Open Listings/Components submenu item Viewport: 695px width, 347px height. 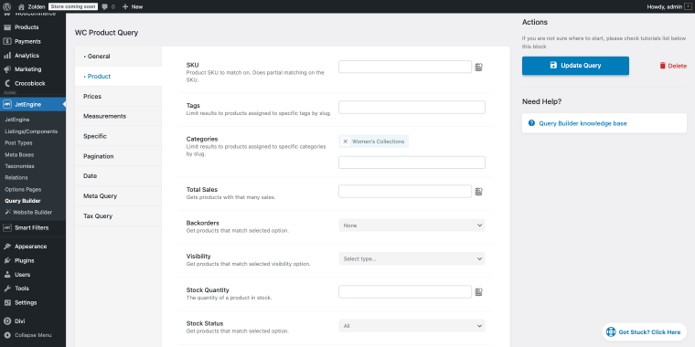click(31, 131)
